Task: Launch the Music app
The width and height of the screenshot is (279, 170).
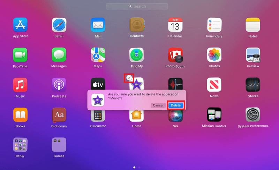Action: coord(20,85)
